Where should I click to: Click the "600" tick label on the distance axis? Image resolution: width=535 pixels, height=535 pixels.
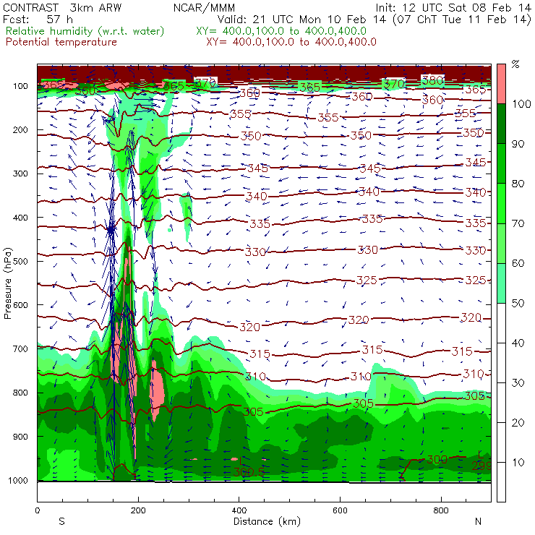tap(340, 510)
